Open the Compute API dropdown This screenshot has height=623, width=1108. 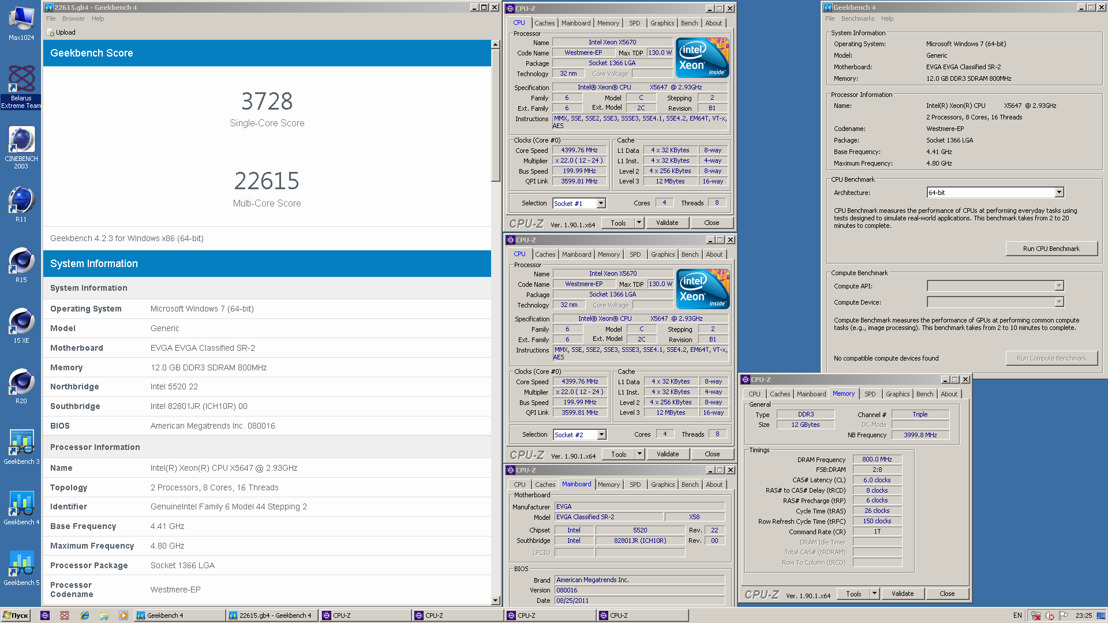[x=1059, y=286]
